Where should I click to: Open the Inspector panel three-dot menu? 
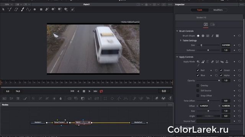tap(242, 5)
